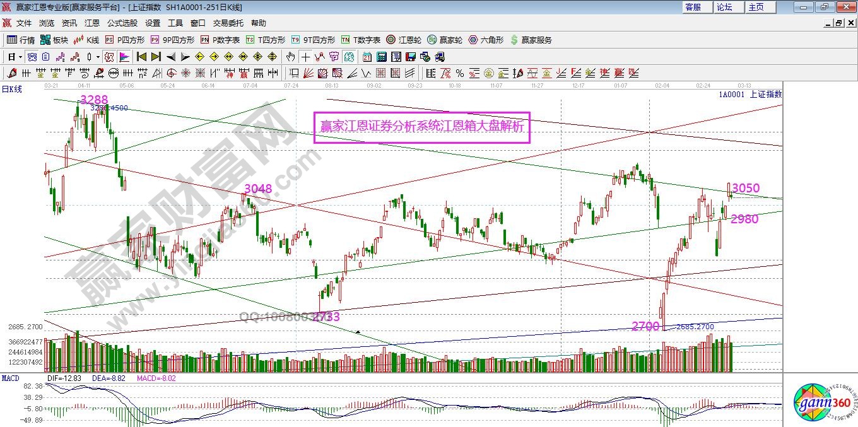The height and width of the screenshot is (427, 858).
Task: Toggle the highlighted flag chart button
Action: [124, 57]
